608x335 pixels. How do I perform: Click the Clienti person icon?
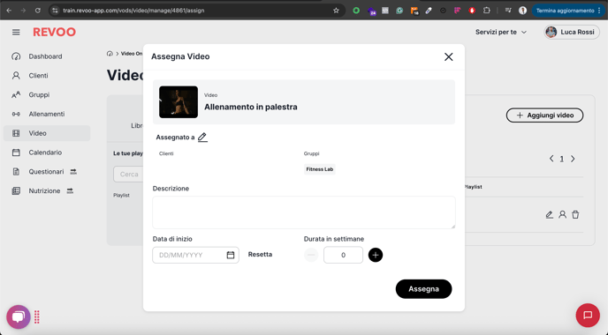16,76
